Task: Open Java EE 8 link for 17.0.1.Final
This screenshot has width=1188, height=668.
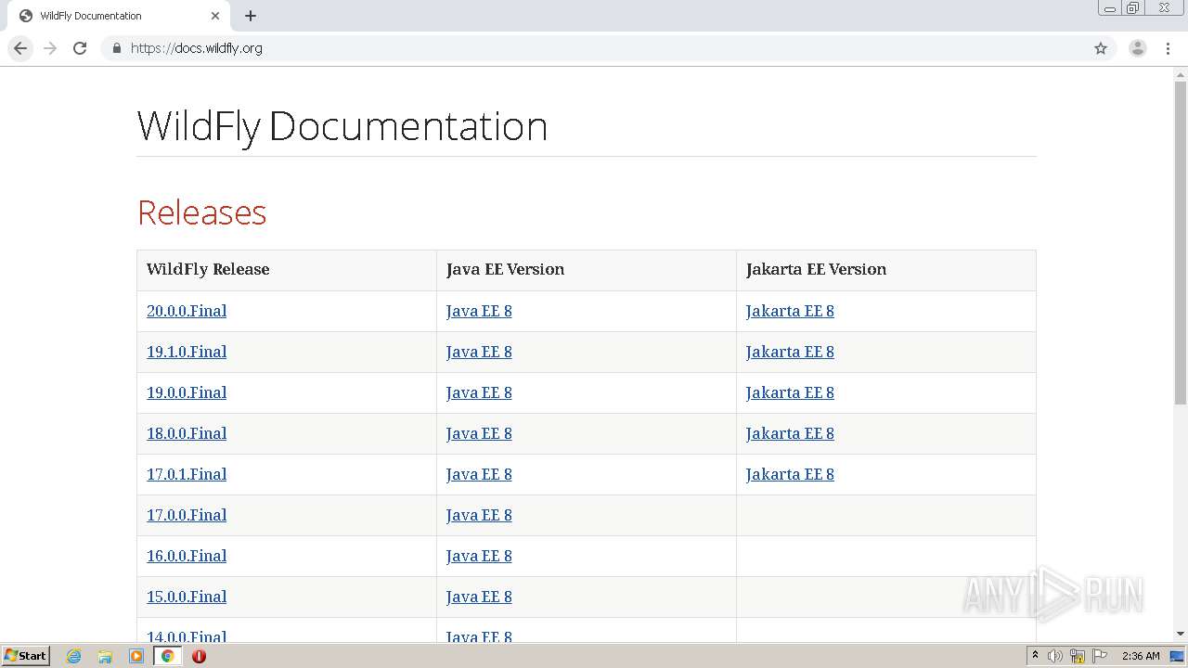Action: tap(479, 474)
